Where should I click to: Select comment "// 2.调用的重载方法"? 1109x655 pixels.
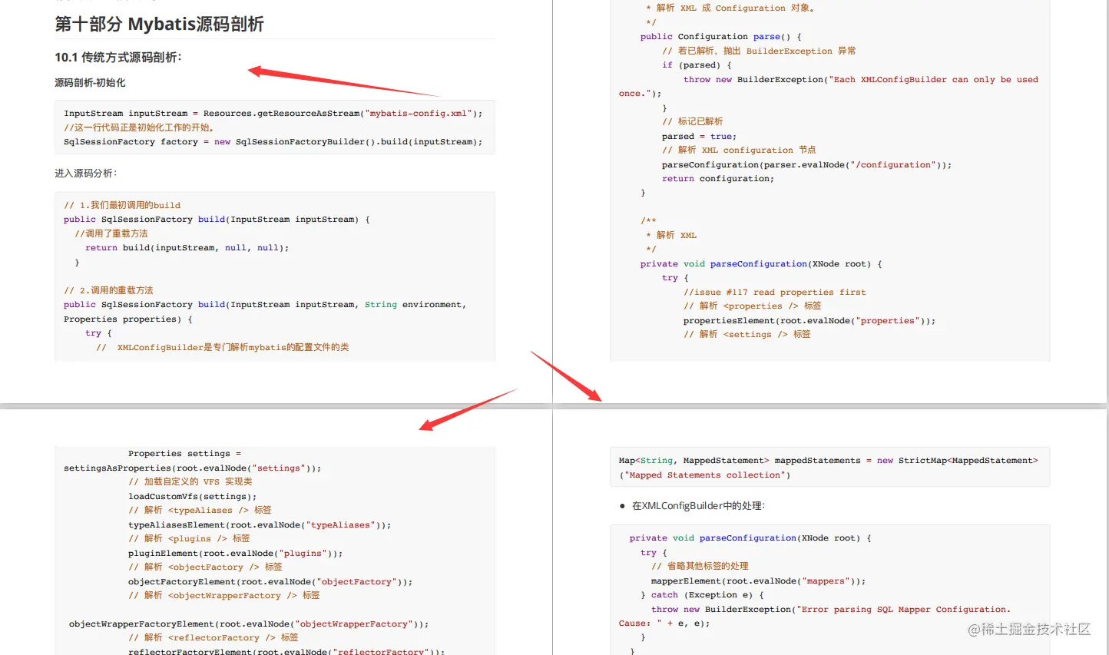point(108,291)
